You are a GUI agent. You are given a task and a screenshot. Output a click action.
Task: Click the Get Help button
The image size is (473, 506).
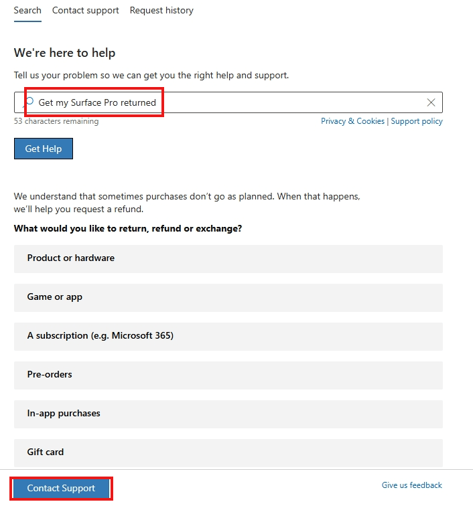point(44,149)
